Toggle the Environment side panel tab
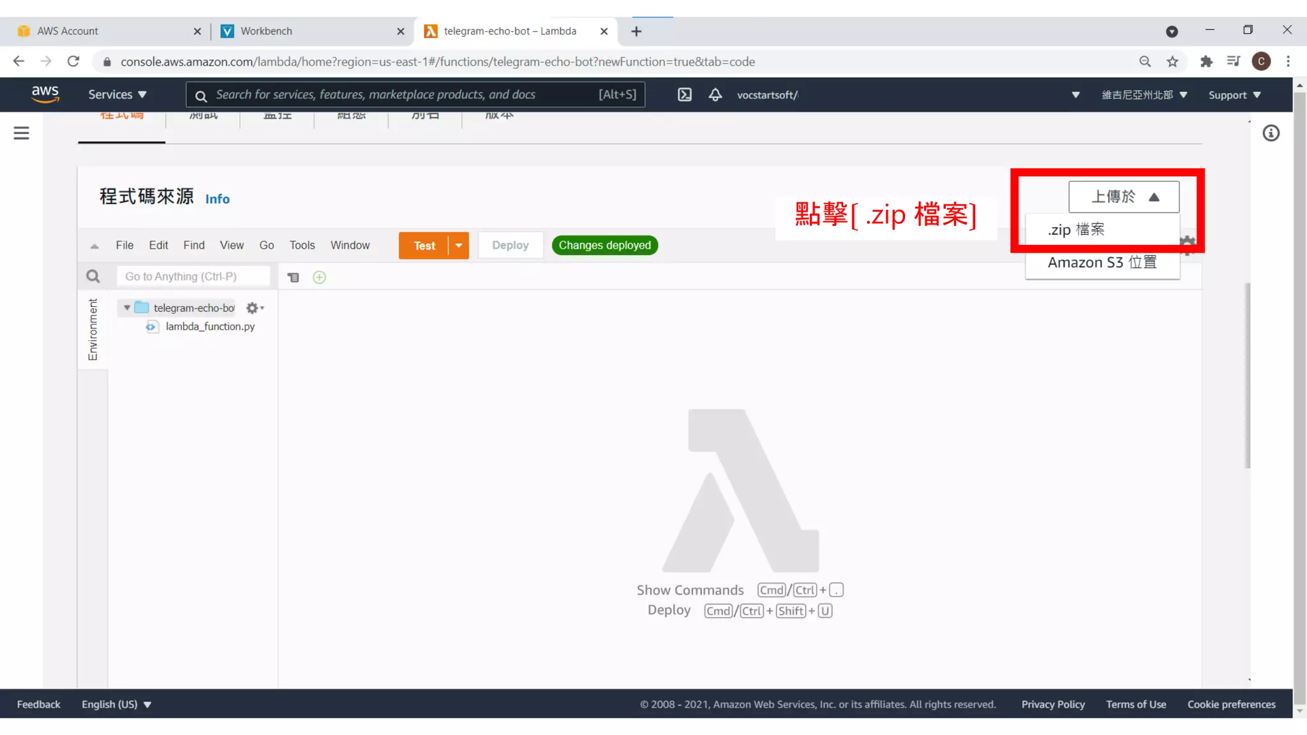The height and width of the screenshot is (735, 1307). pyautogui.click(x=93, y=329)
